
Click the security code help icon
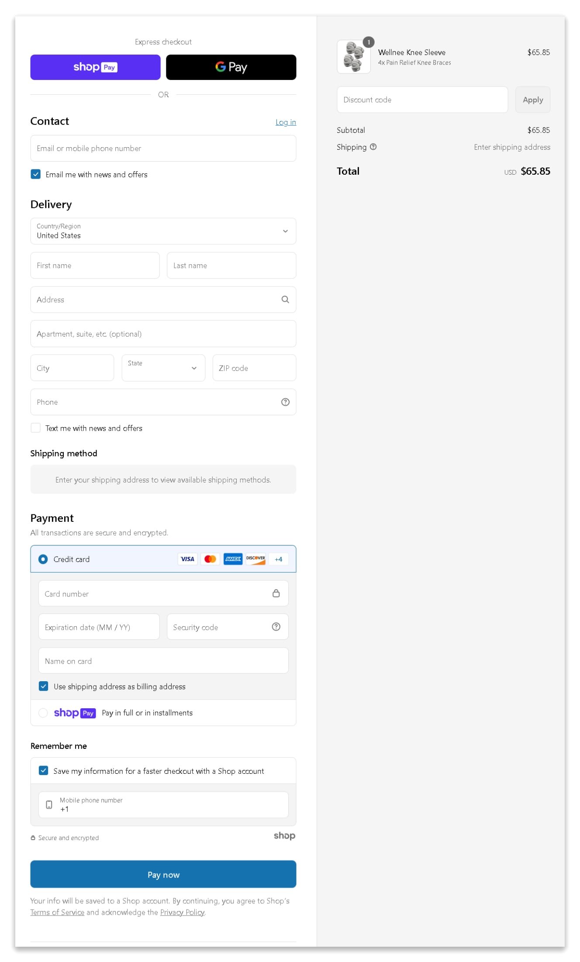tap(276, 627)
